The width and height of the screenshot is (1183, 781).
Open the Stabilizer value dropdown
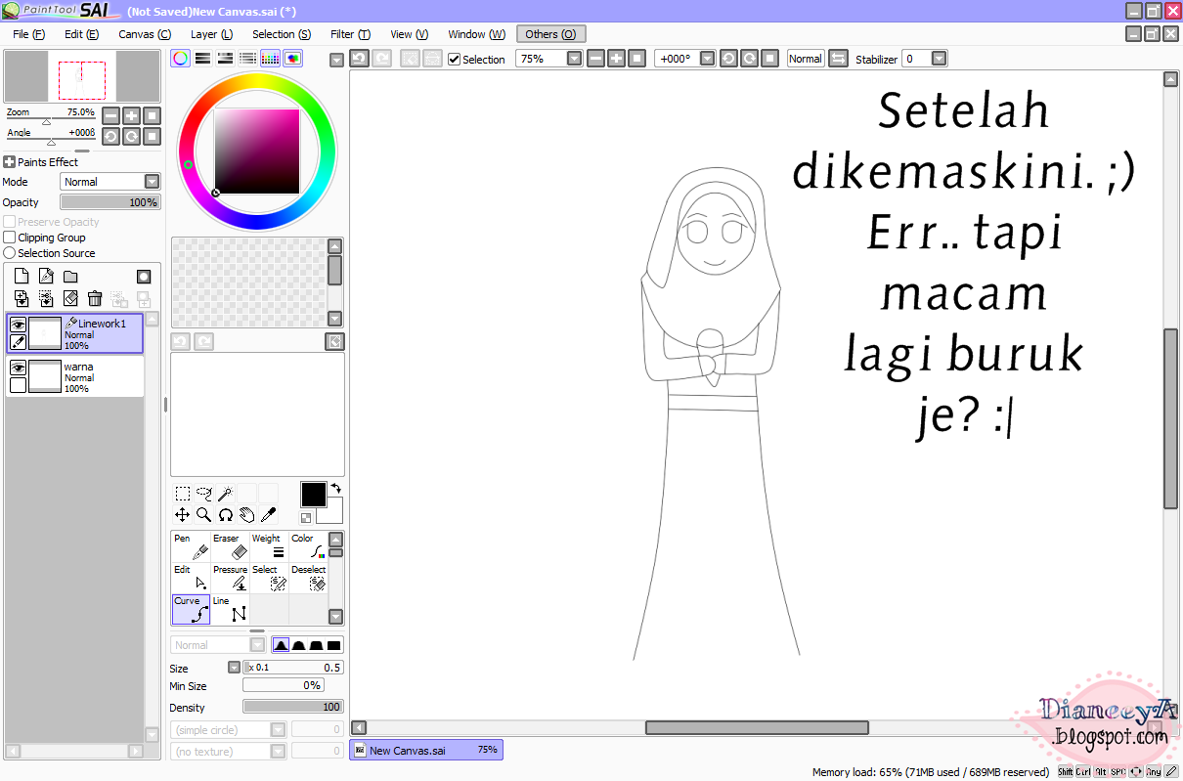(940, 59)
